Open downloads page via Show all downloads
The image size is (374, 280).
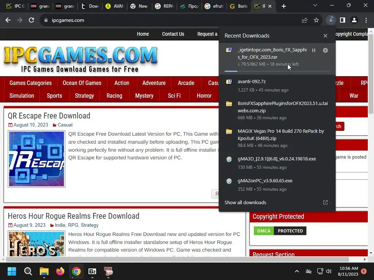245,202
